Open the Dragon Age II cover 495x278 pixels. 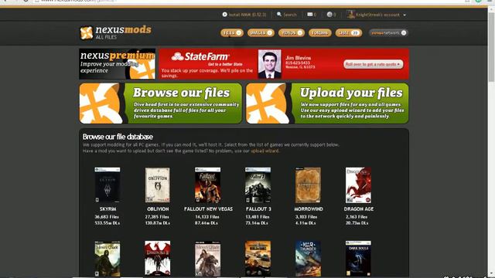[158, 259]
